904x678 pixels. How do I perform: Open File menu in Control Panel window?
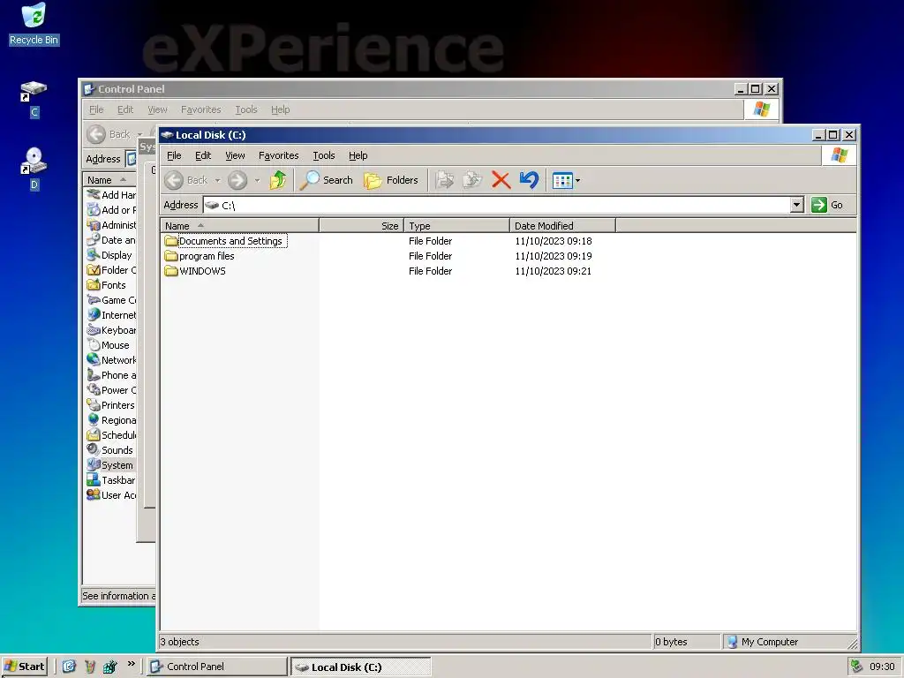point(96,109)
